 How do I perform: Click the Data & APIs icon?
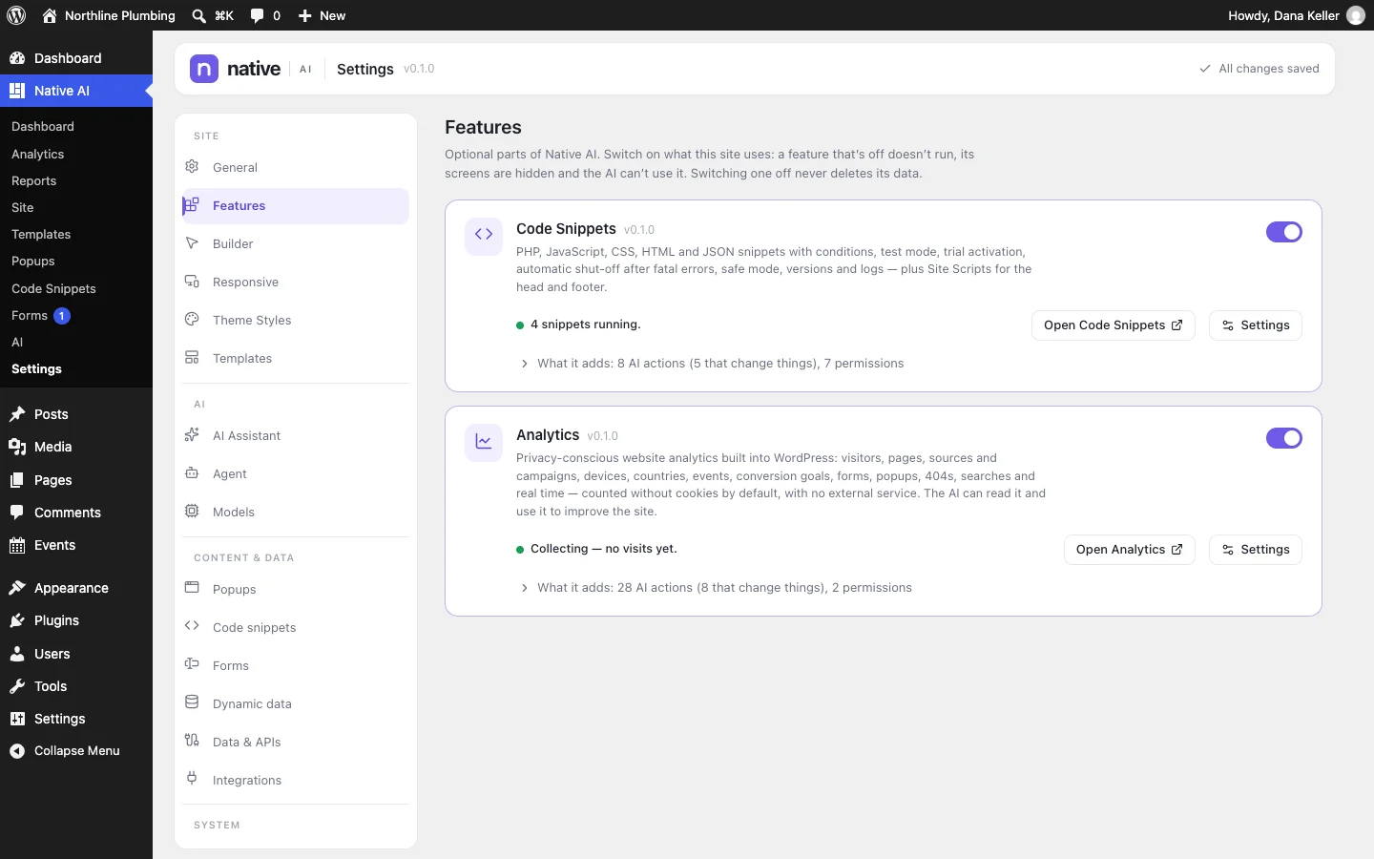point(192,742)
